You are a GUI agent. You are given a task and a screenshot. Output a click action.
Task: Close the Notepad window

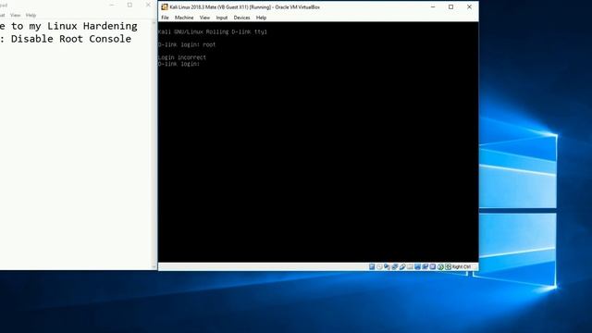point(148,5)
